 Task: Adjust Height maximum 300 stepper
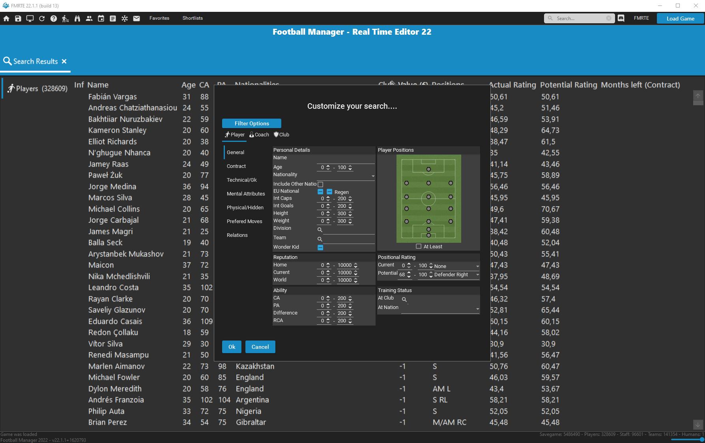[350, 214]
